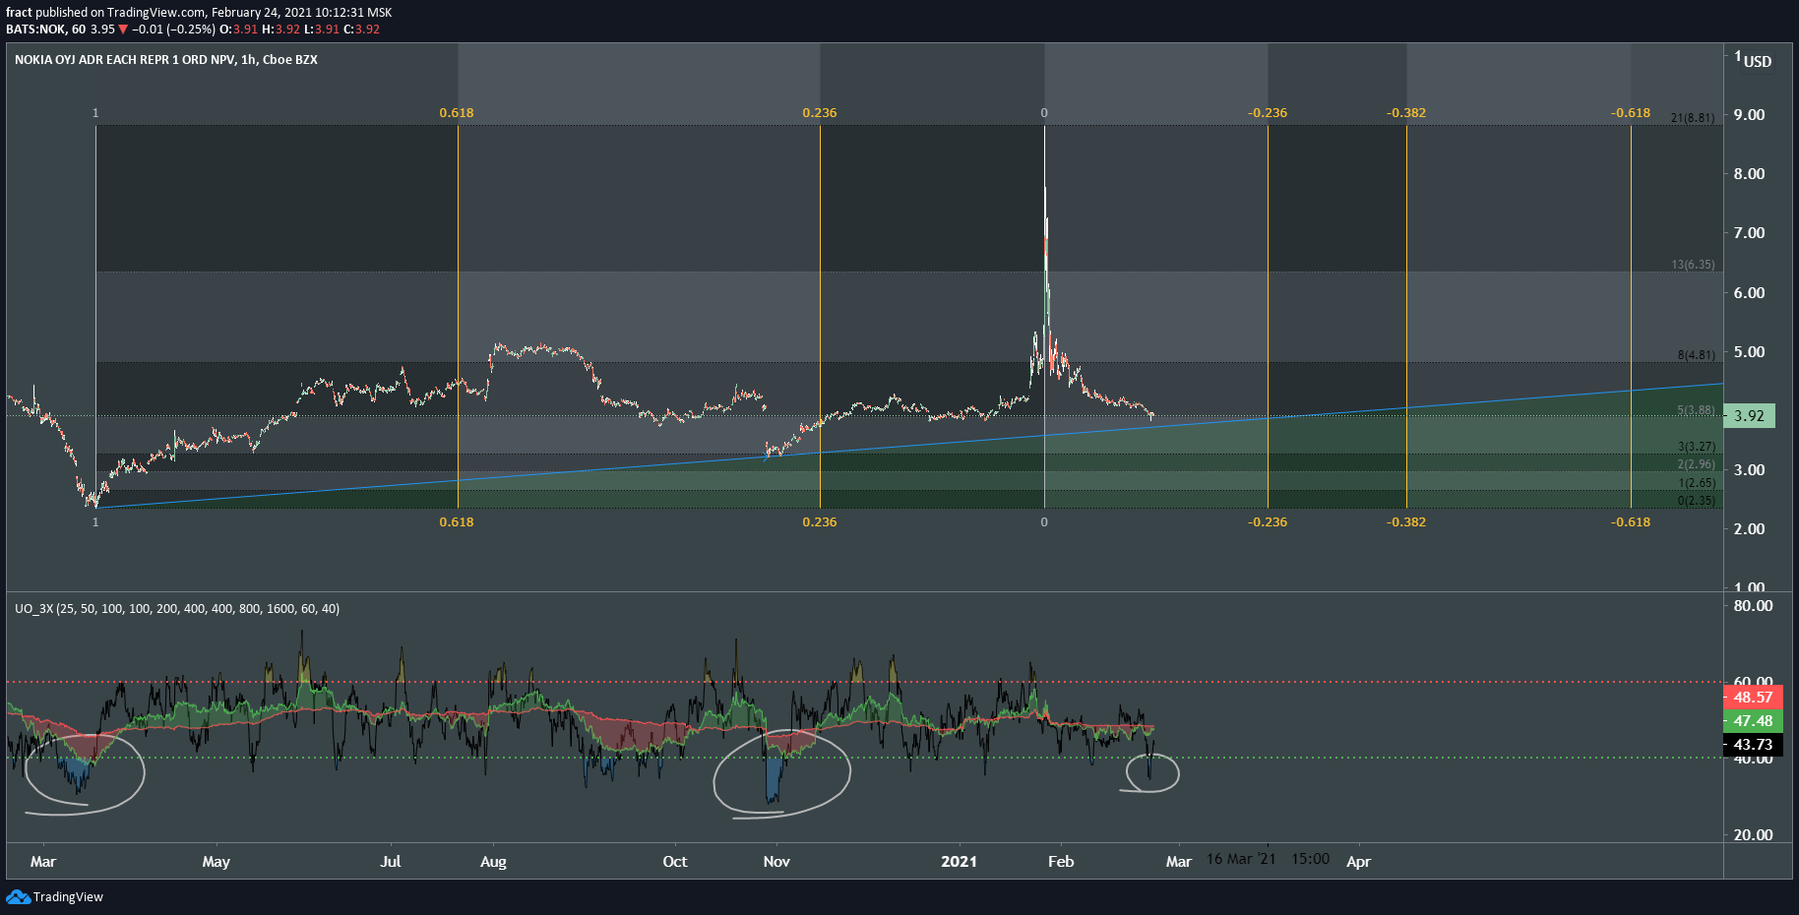1799x915 pixels.
Task: Click the 20.00 indicator axis label
Action: [x=1753, y=835]
